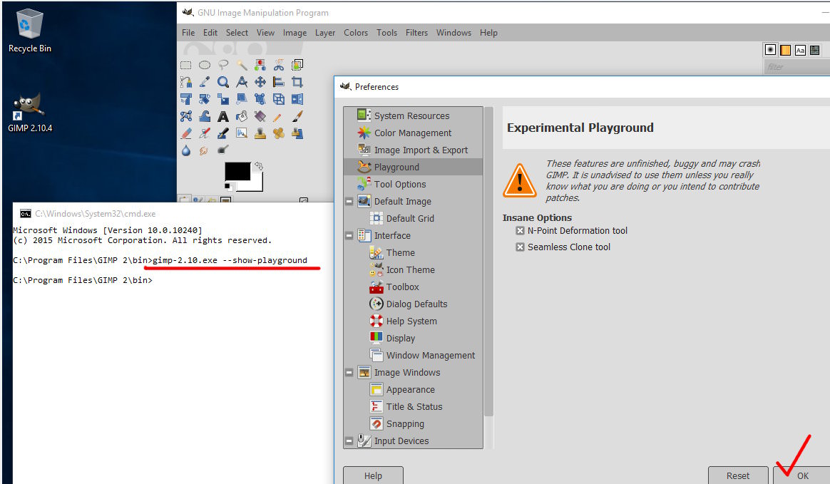This screenshot has width=830, height=484.
Task: Click the foreground color black swatch
Action: (x=237, y=171)
